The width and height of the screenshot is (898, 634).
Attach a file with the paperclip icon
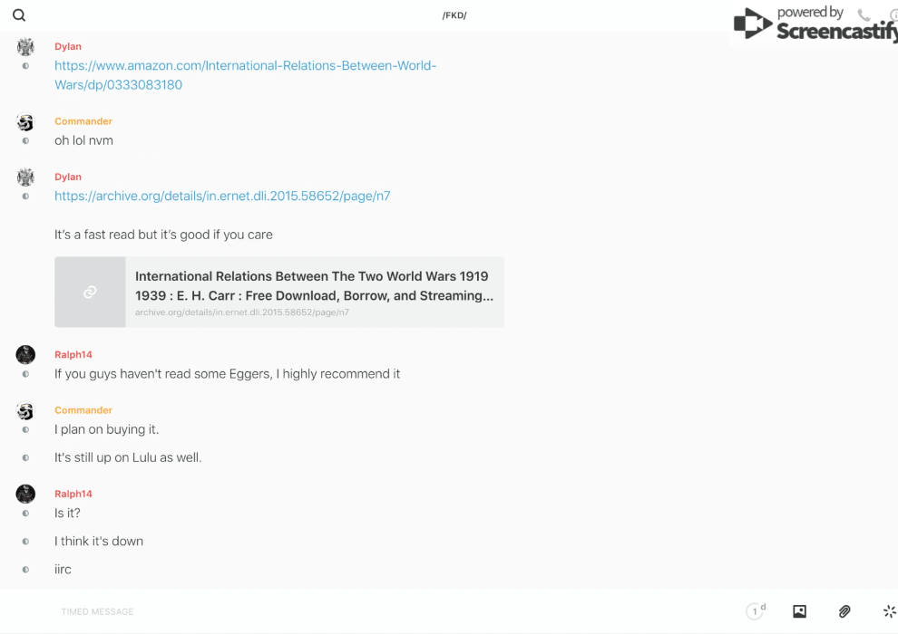844,611
